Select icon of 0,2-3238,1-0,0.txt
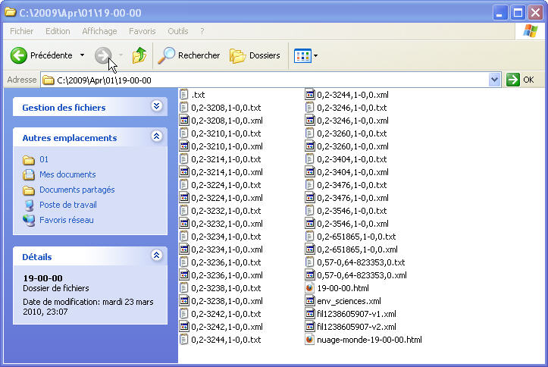Screen dimensions: 548x367 pyautogui.click(x=184, y=288)
